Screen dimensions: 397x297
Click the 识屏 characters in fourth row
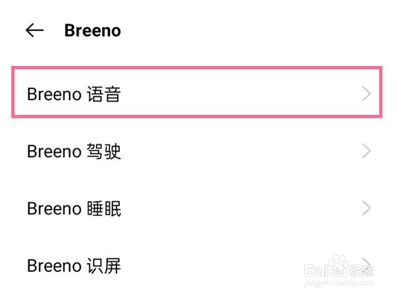click(x=104, y=266)
